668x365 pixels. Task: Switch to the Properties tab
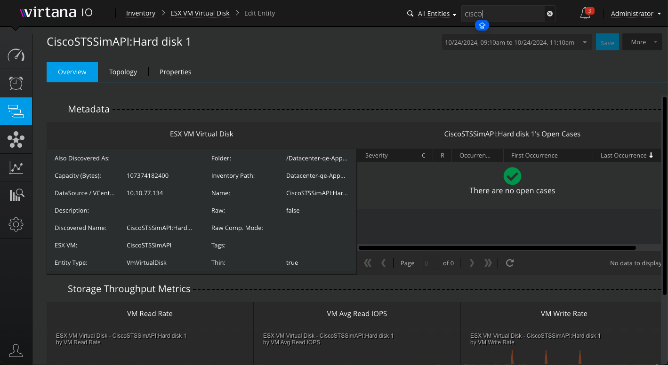[175, 72]
